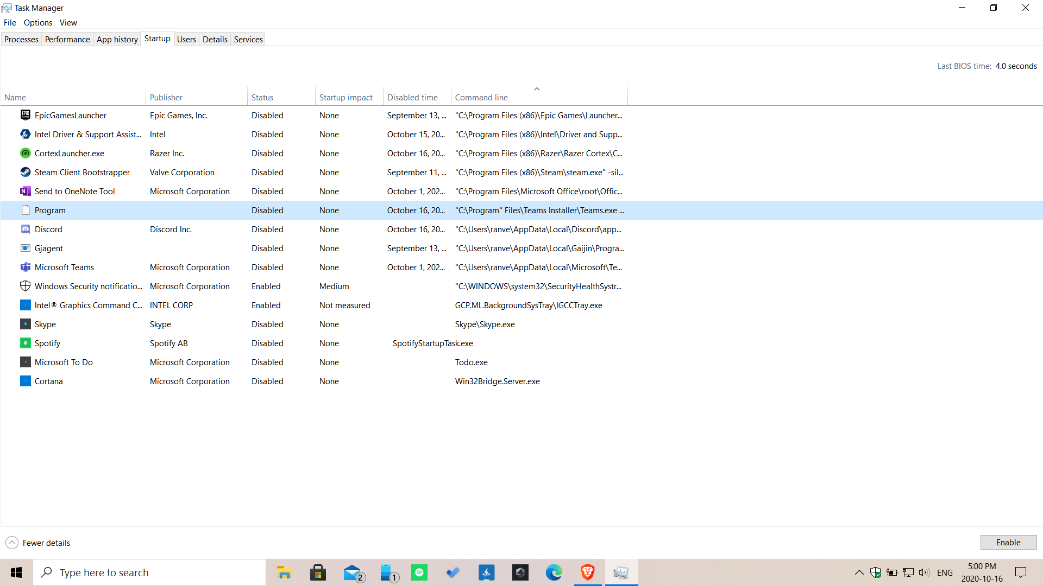The width and height of the screenshot is (1043, 586).
Task: Click the Intel Graphics Command Center icon
Action: point(26,305)
